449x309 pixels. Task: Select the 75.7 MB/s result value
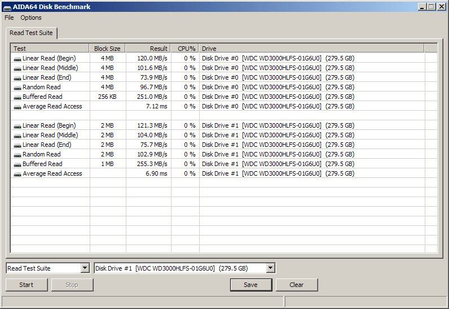coord(154,145)
